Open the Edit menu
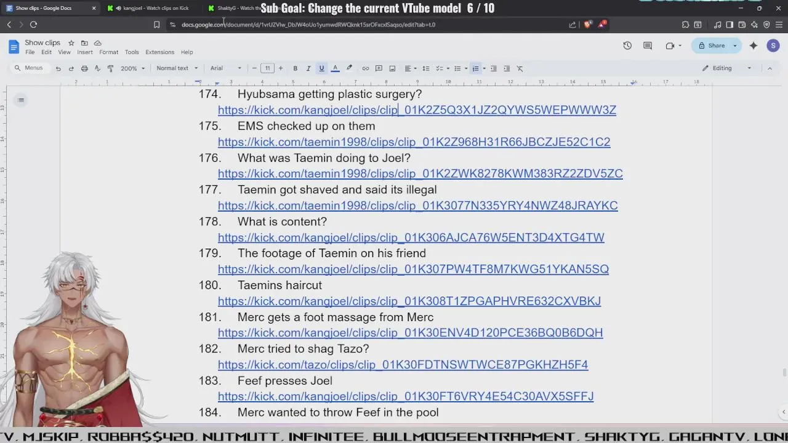The height and width of the screenshot is (443, 788). point(46,52)
